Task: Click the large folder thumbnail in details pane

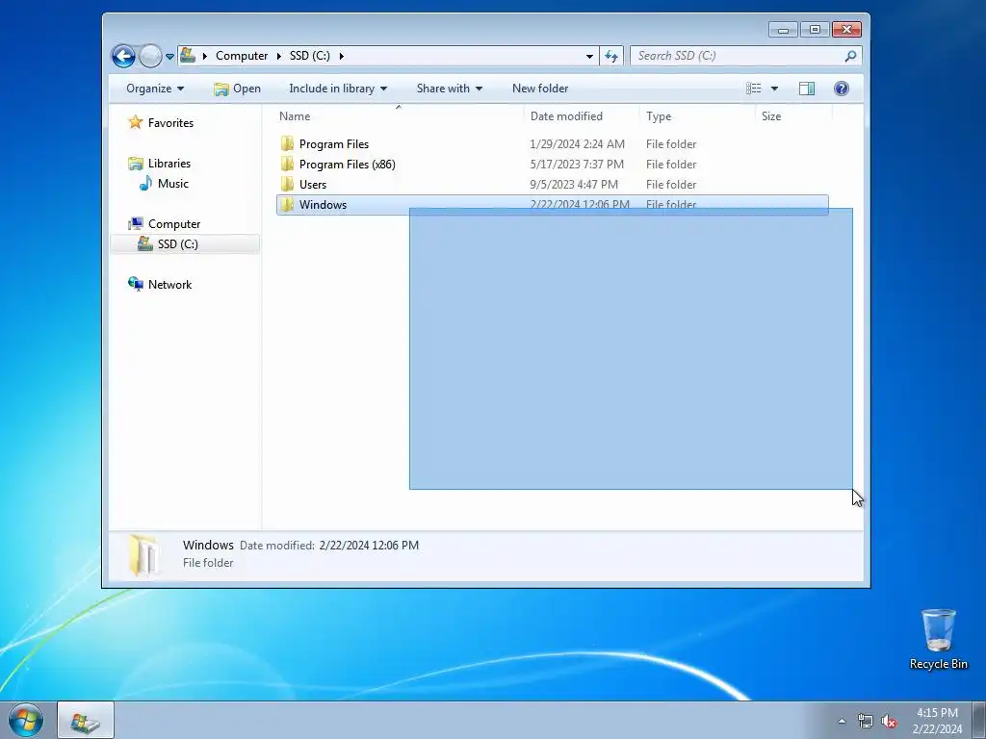Action: (144, 555)
